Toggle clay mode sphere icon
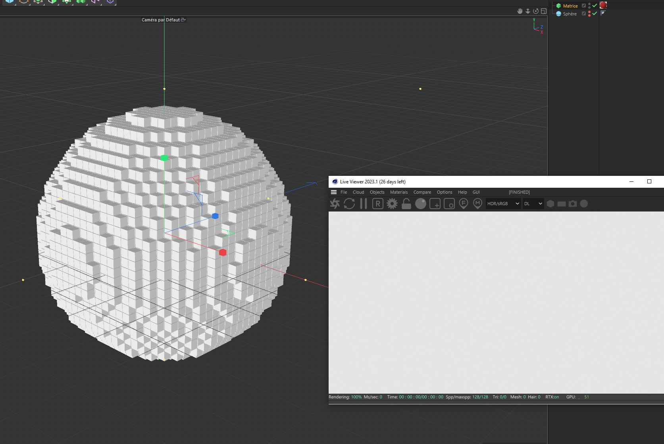This screenshot has width=664, height=444. point(421,204)
